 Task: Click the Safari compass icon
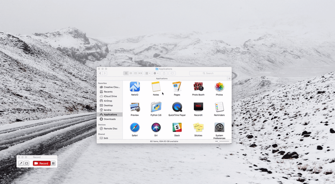[x=134, y=127]
